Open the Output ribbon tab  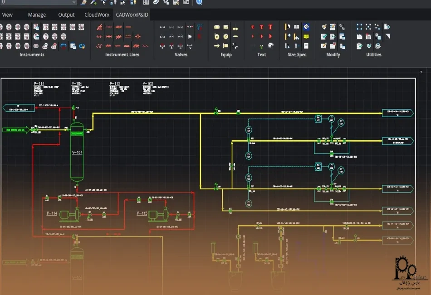pyautogui.click(x=66, y=15)
